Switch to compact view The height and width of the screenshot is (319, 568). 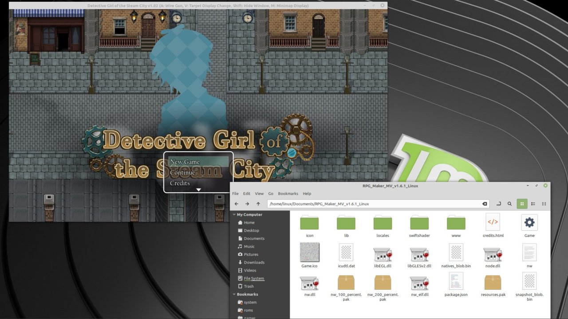coord(544,204)
